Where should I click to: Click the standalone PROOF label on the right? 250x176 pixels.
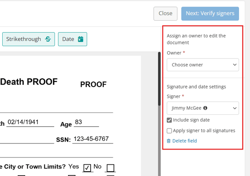click(93, 84)
